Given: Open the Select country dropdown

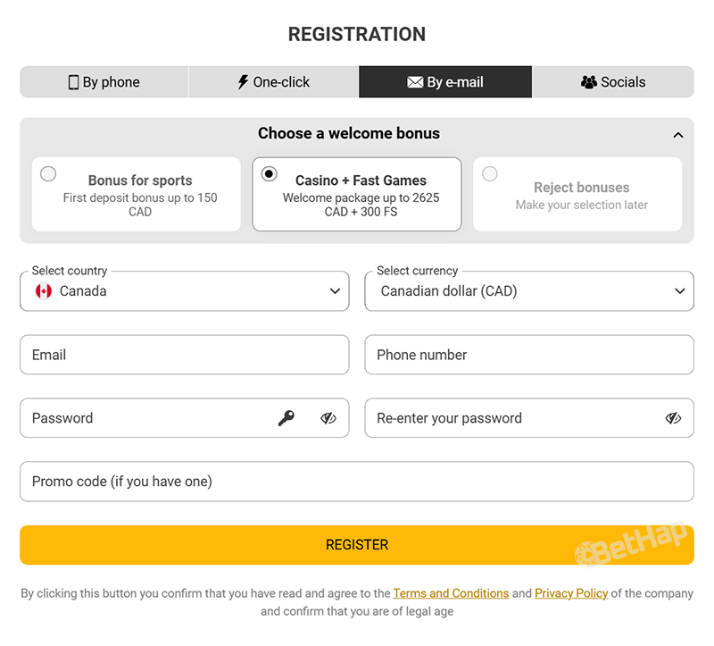Looking at the screenshot, I should point(335,290).
